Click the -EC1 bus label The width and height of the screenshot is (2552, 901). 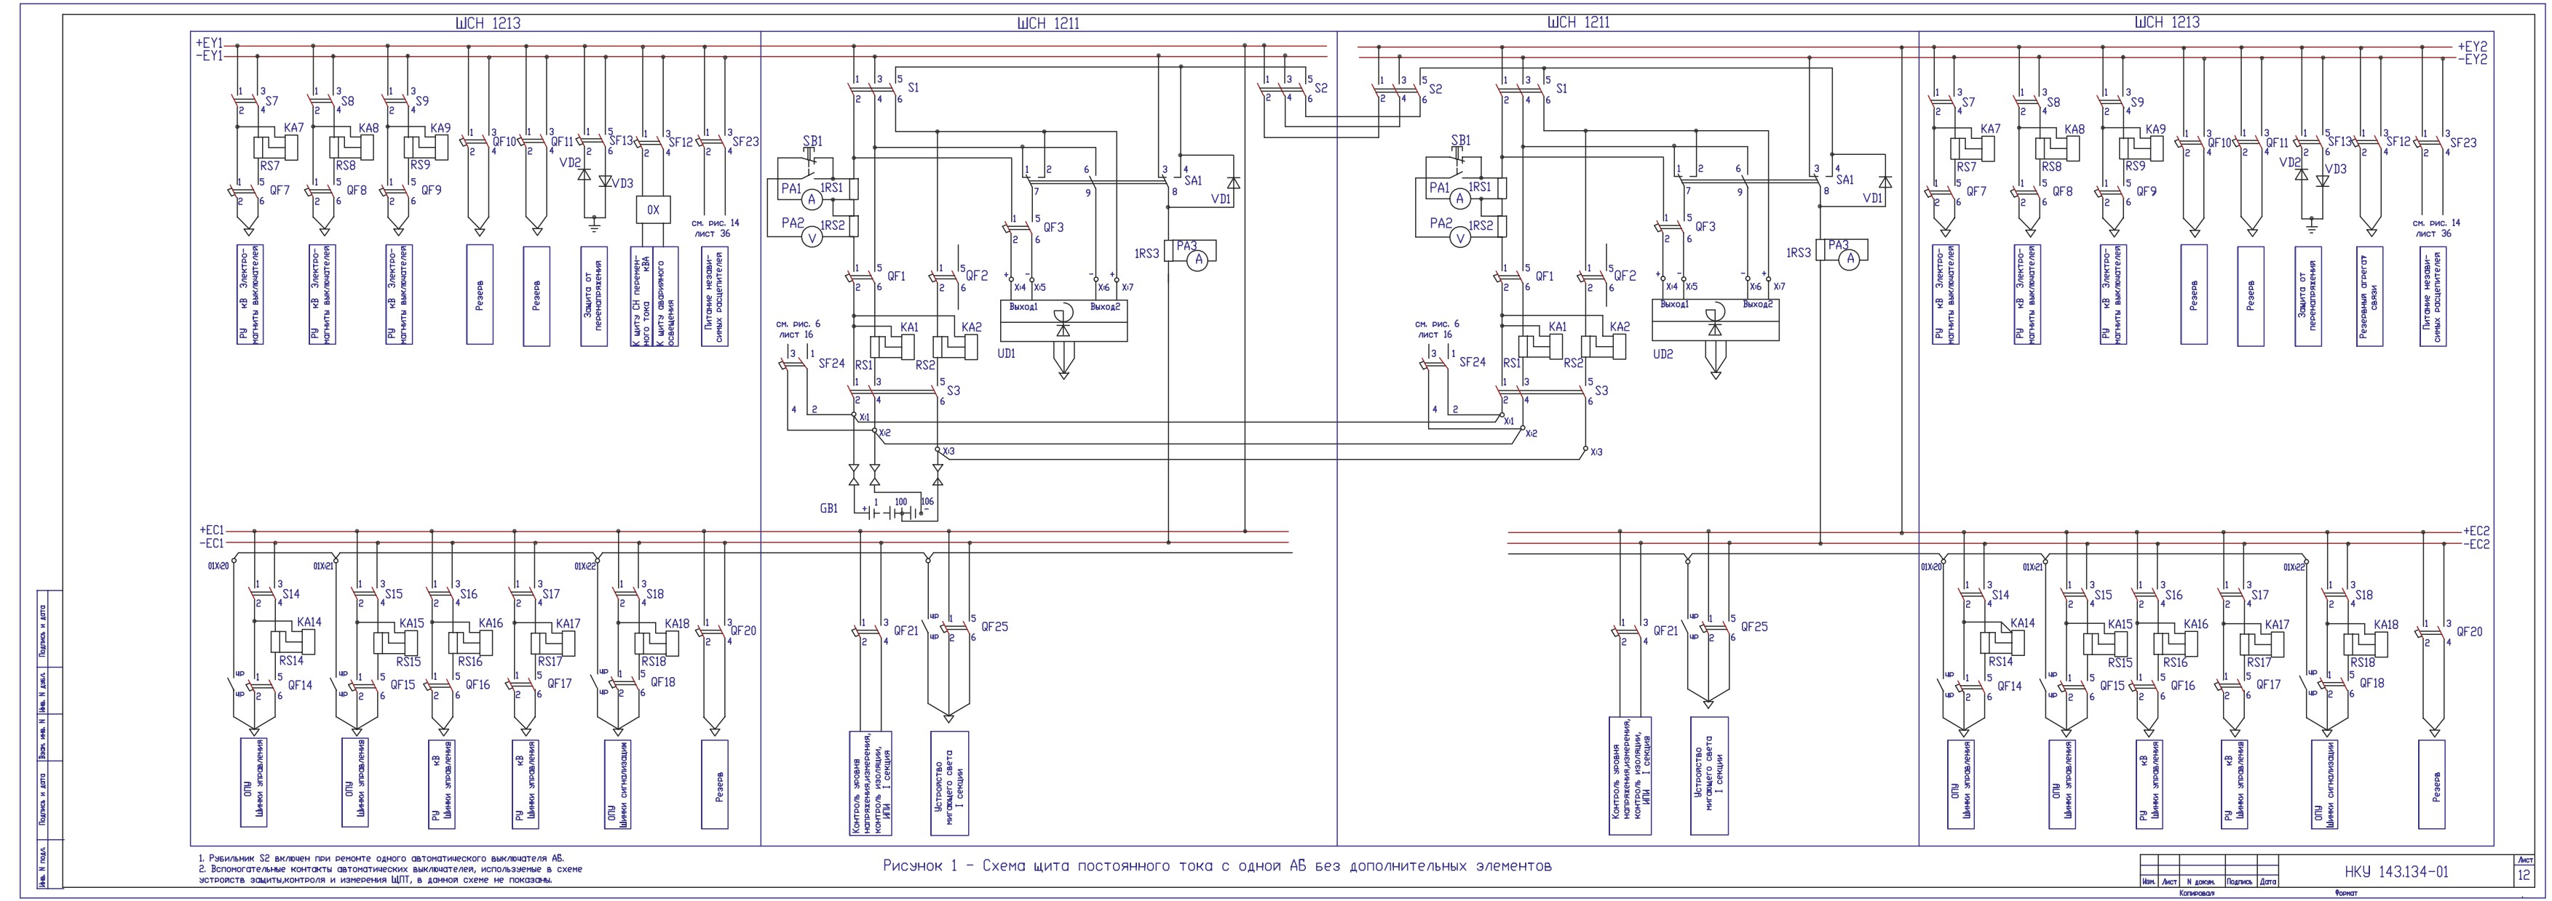coord(212,542)
